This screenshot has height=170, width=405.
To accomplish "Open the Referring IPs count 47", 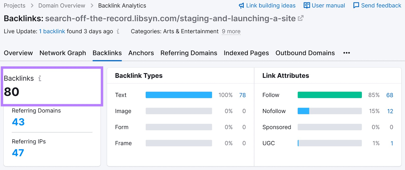I will click(x=18, y=153).
